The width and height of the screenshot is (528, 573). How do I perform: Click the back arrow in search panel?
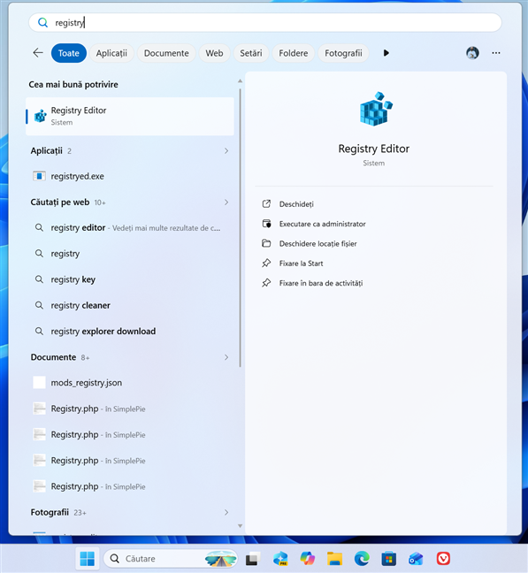coord(38,53)
